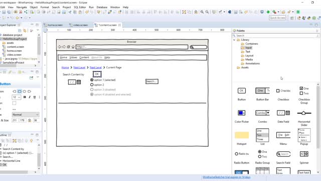Click the Content menu item in mockup

pos(84,57)
